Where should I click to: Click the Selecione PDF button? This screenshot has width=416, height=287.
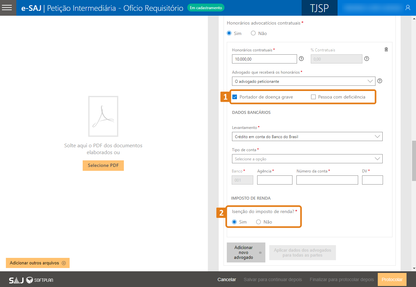pos(103,166)
